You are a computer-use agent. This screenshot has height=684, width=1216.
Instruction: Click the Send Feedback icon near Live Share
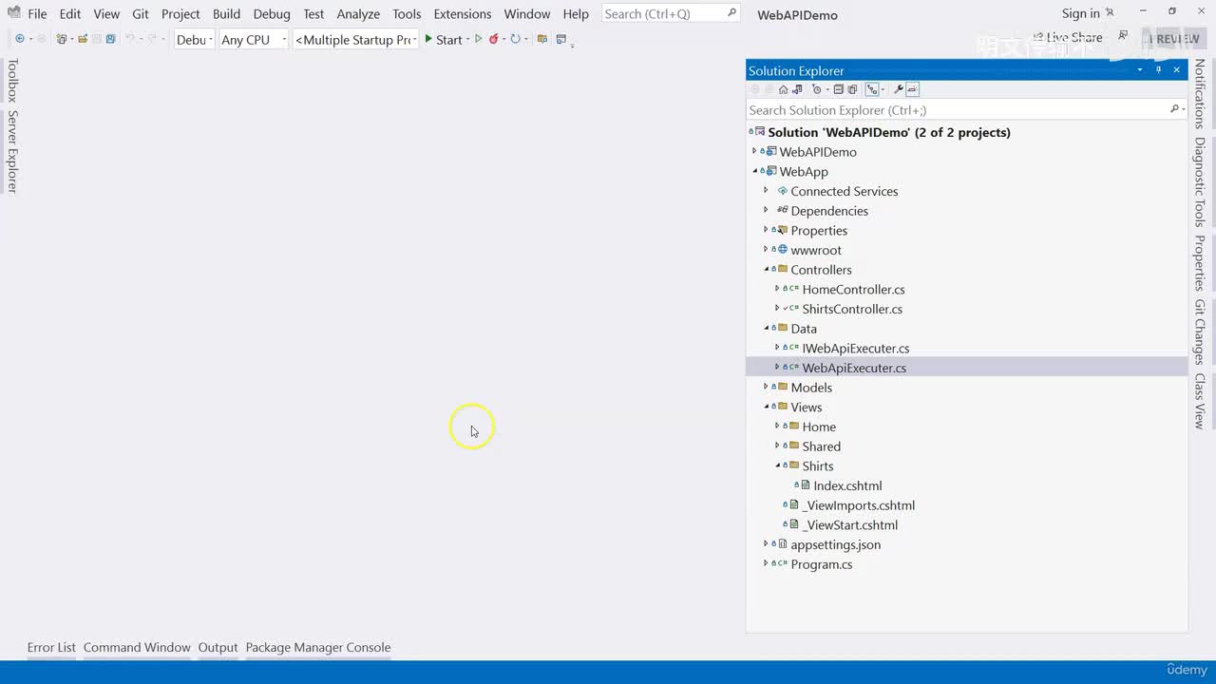click(1123, 36)
